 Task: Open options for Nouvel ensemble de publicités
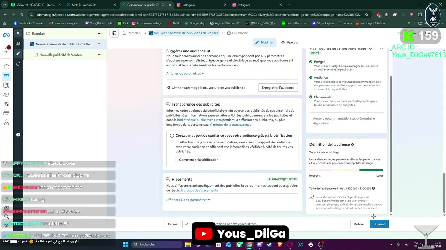pyautogui.click(x=100, y=44)
